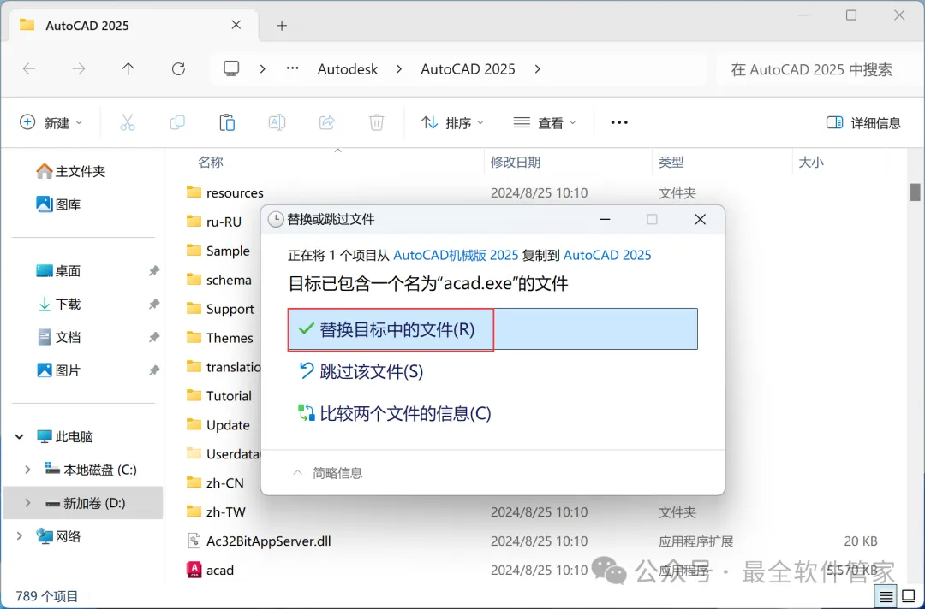Image resolution: width=925 pixels, height=609 pixels.
Task: Open the three-dots See more toolbar menu
Action: 619,122
